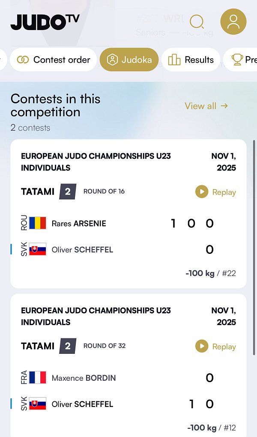Select Oliver SCHEFFEL in Round of 16 contest
The height and width of the screenshot is (437, 257).
pyautogui.click(x=82, y=250)
